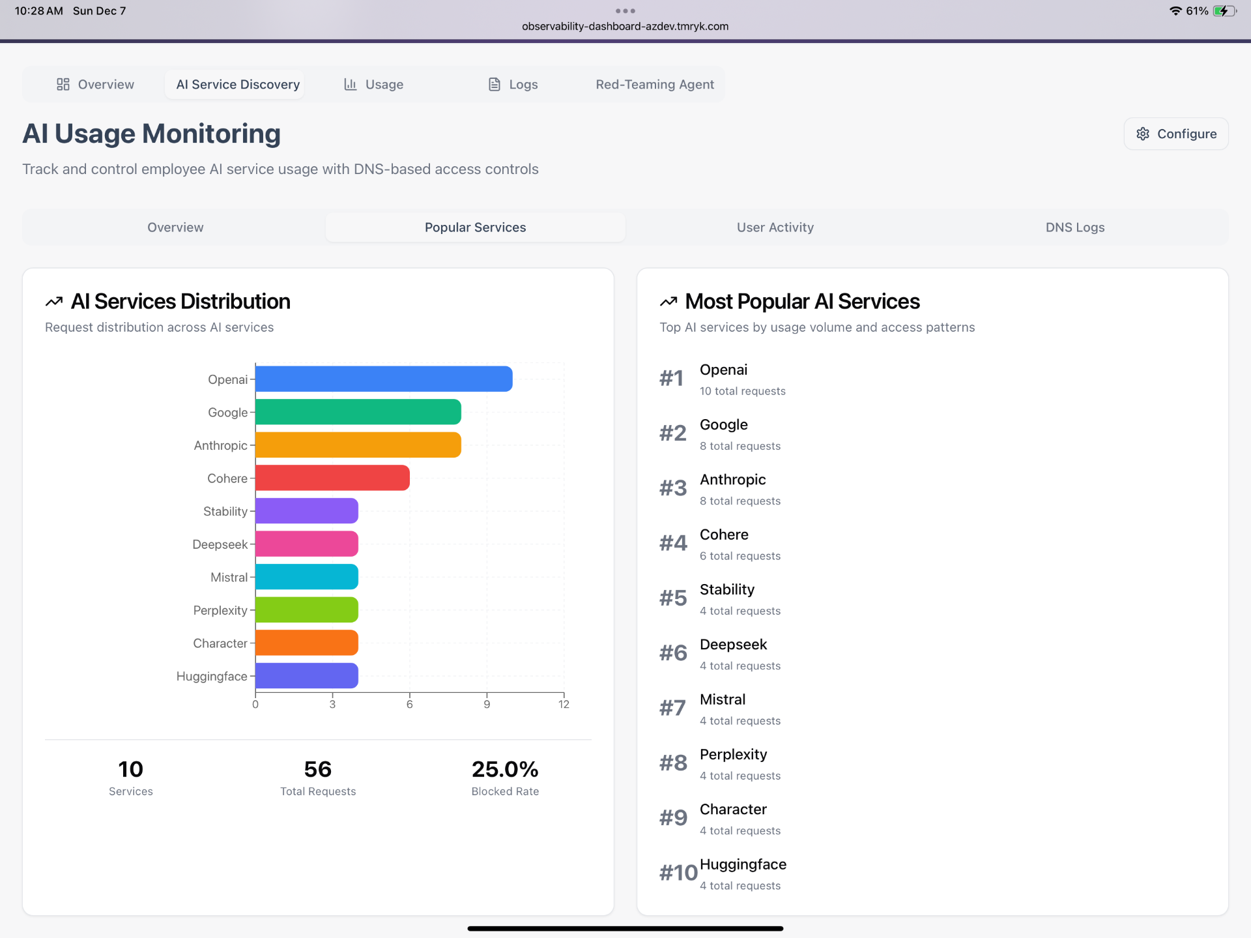
Task: Click the green Google bar
Action: [x=358, y=412]
